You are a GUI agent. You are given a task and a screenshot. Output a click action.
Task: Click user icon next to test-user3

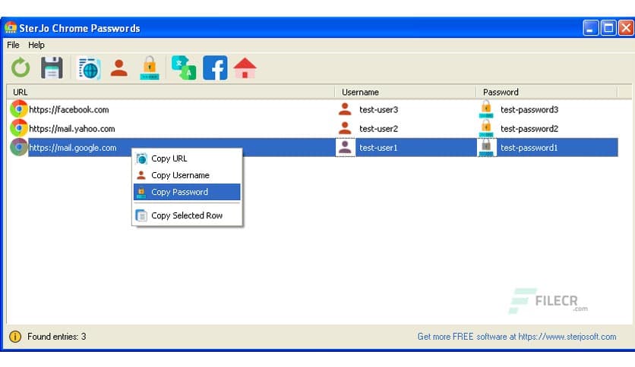pos(345,109)
